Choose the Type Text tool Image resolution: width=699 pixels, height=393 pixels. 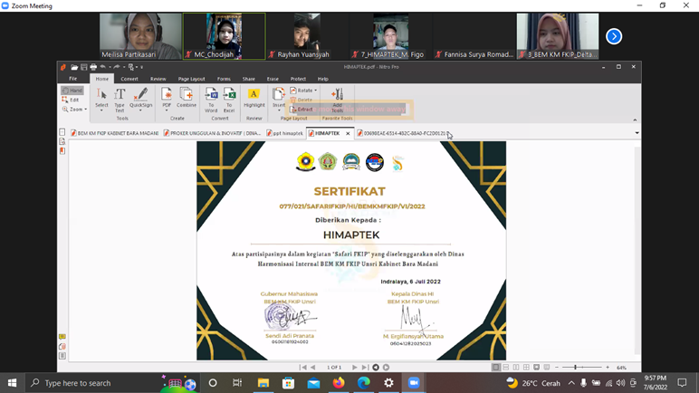pos(120,100)
